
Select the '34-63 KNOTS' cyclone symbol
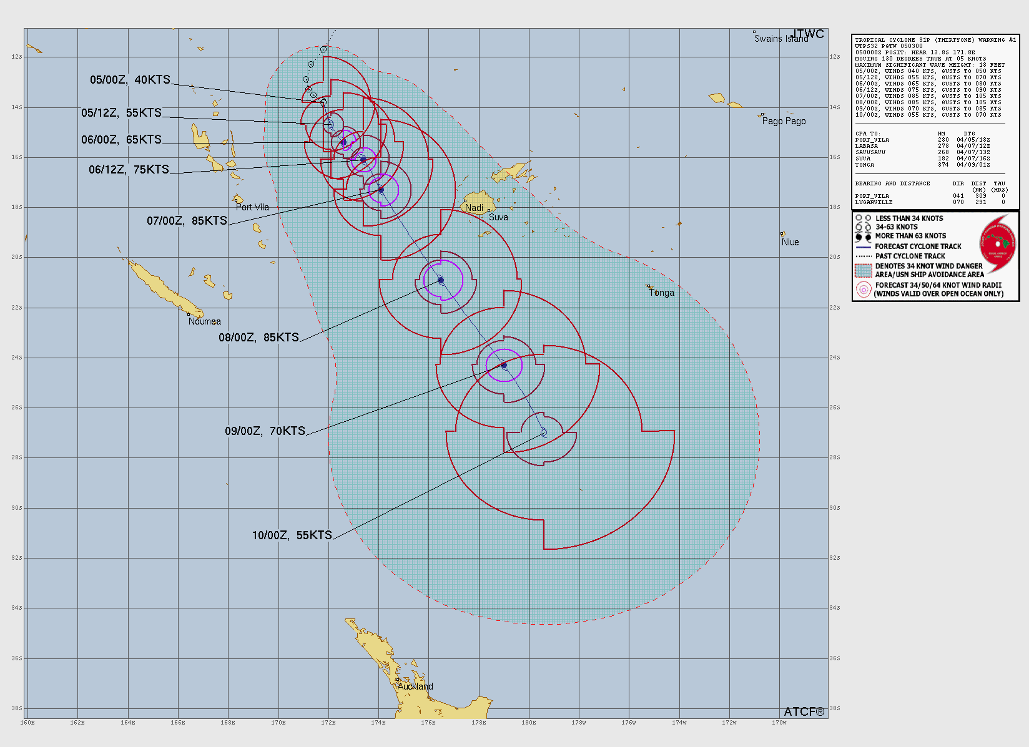click(862, 227)
